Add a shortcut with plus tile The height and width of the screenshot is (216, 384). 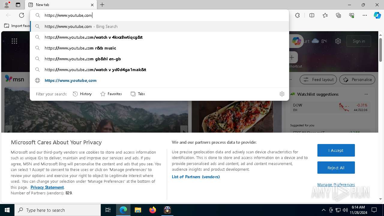click(x=292, y=57)
